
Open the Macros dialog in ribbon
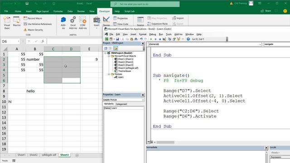[16, 22]
